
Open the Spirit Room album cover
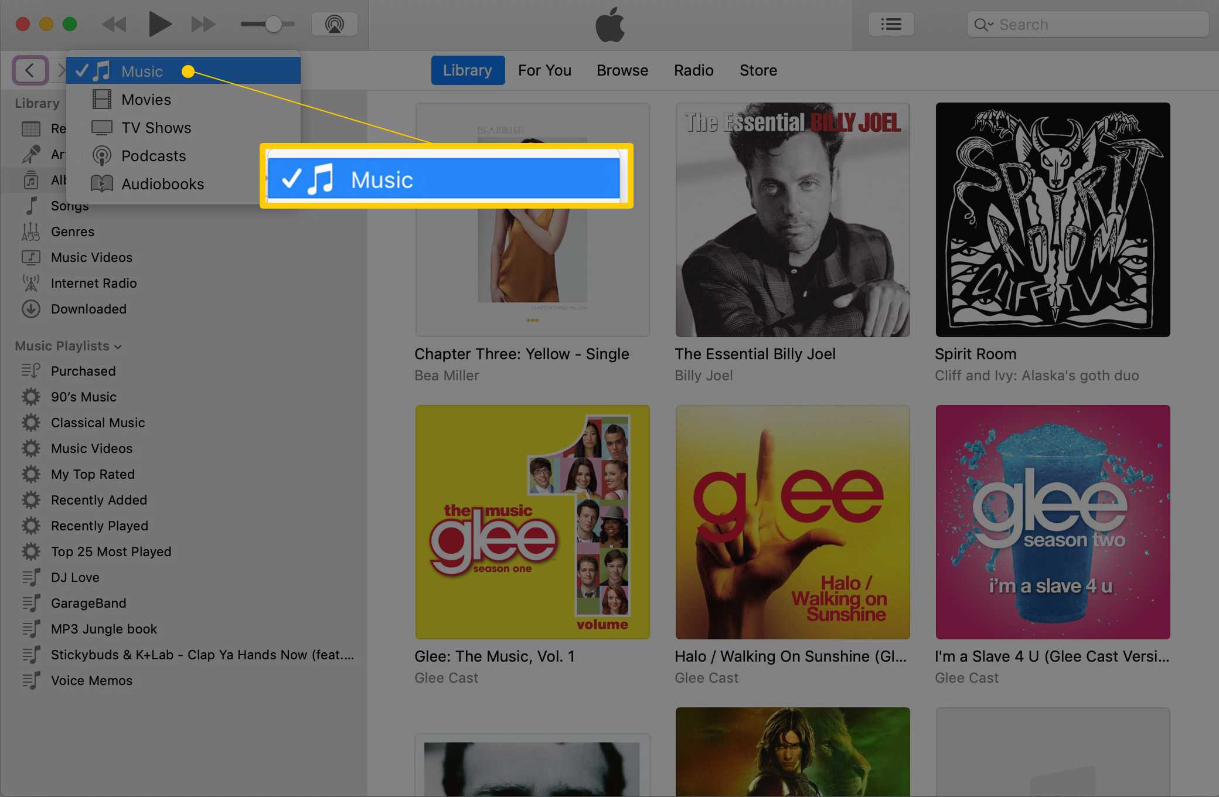pyautogui.click(x=1053, y=220)
